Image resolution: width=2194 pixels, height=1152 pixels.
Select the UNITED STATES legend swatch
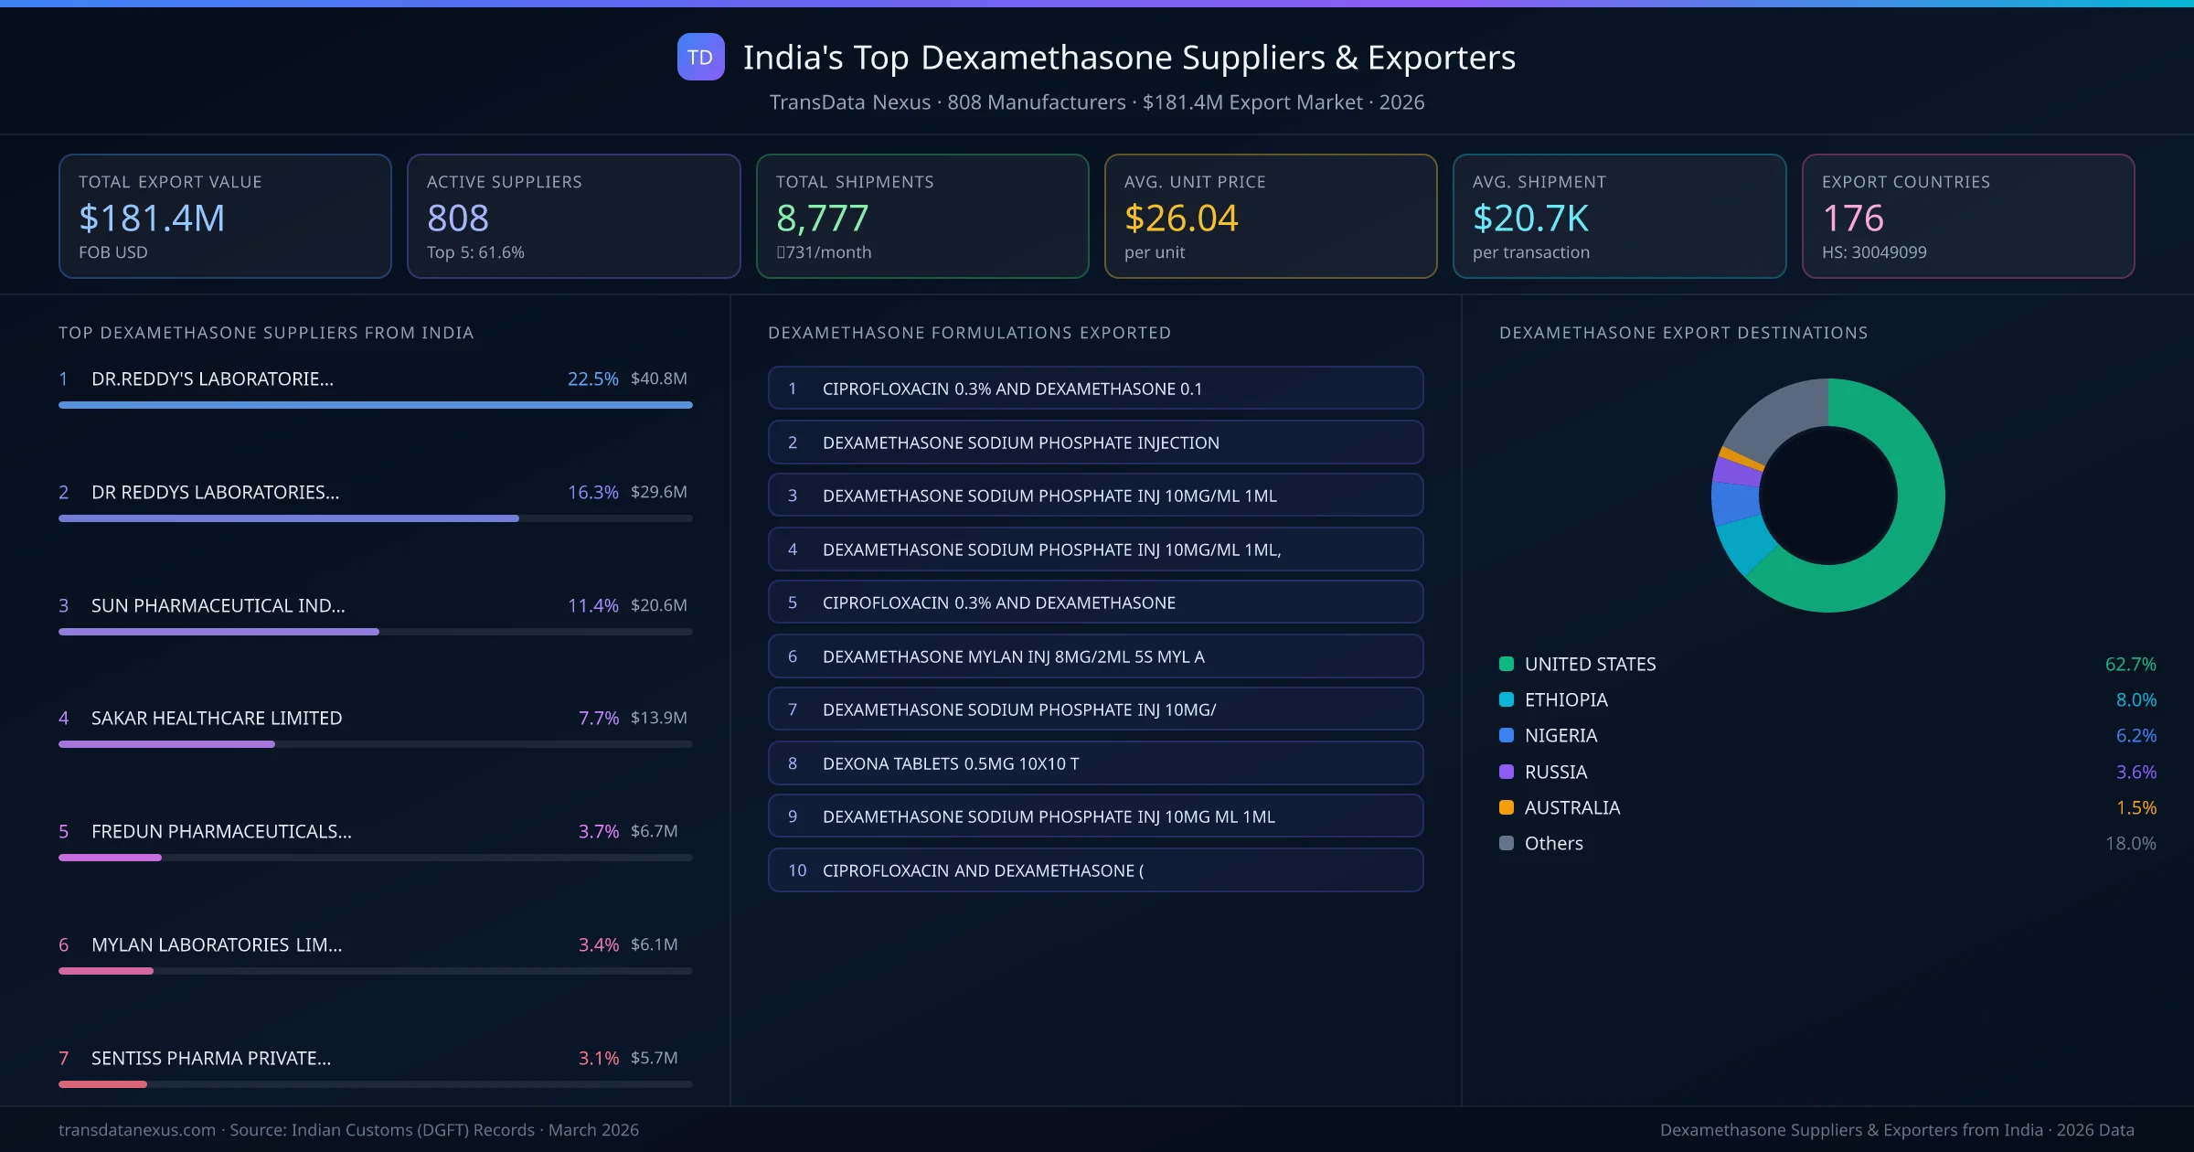tap(1505, 664)
